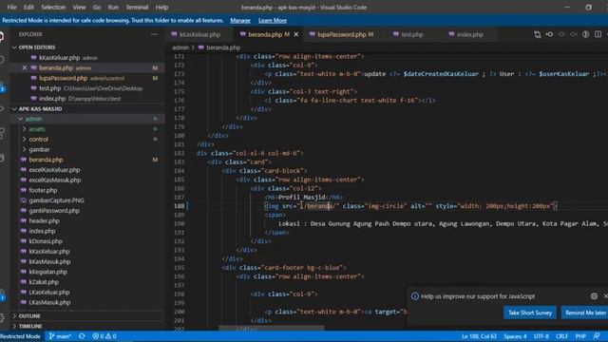Open the File menu
Viewport: 608px width, 342px height.
click(x=11, y=7)
